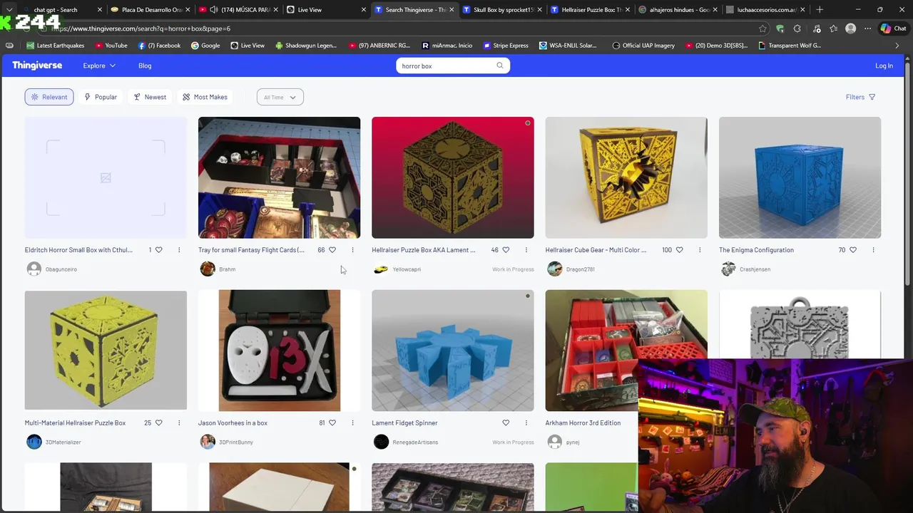Open Crashjensen's author avatar
The width and height of the screenshot is (913, 513).
tap(728, 269)
